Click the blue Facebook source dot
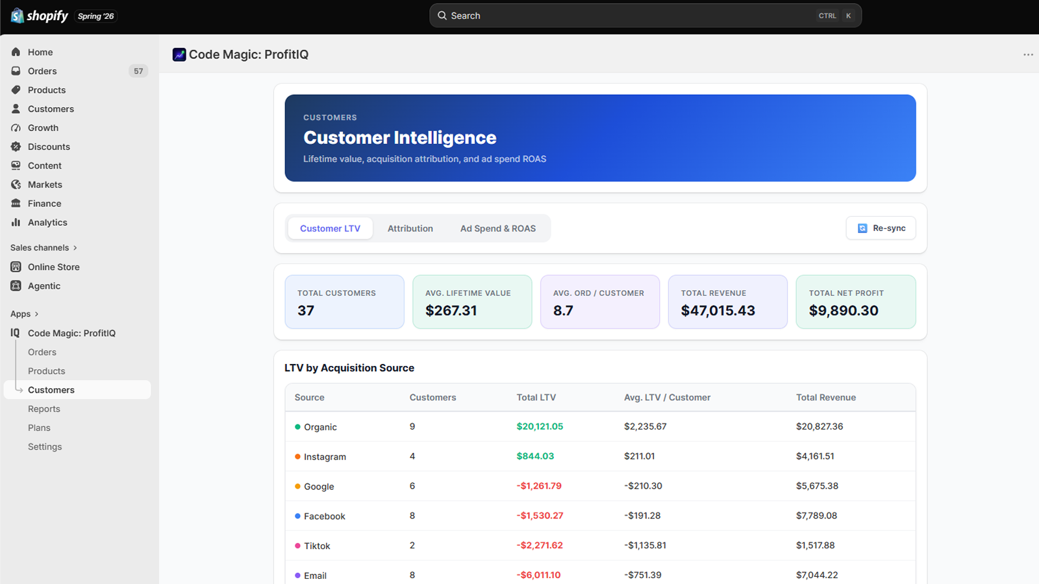 tap(297, 516)
